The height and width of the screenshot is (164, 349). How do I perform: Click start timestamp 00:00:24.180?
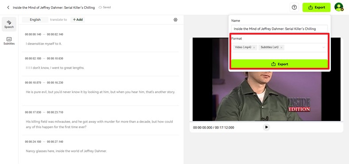tap(33, 141)
